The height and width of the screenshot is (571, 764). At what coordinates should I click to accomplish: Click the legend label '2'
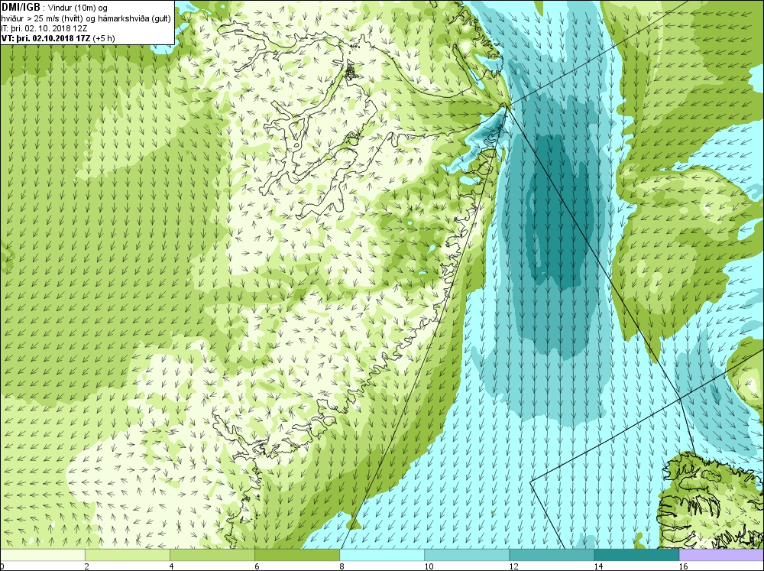pos(87,566)
